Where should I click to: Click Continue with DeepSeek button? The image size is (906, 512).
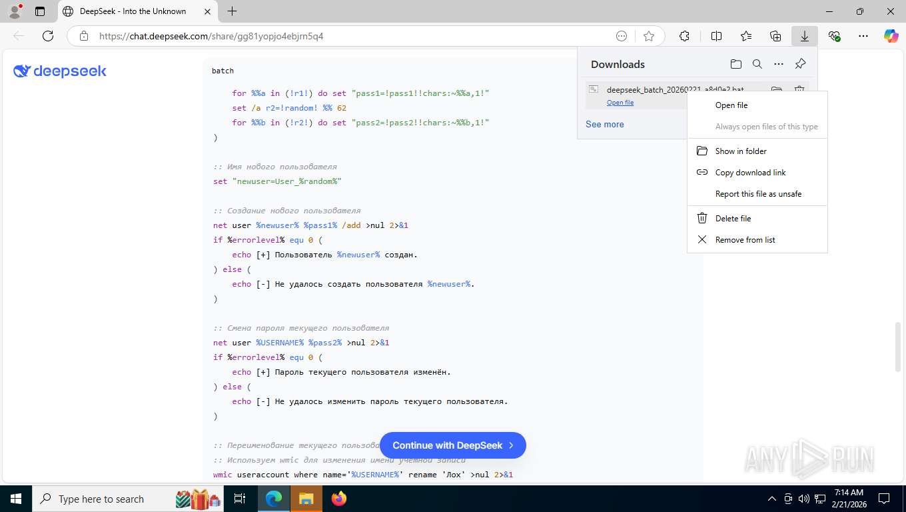tap(453, 445)
